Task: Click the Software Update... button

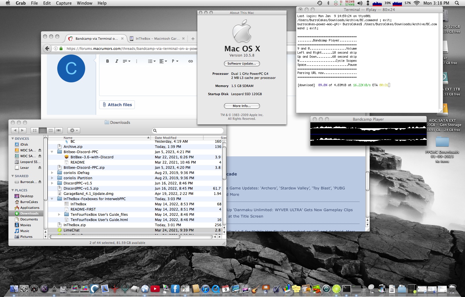Action: tap(242, 64)
